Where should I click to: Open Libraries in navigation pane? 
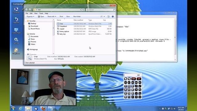[x=32, y=34]
